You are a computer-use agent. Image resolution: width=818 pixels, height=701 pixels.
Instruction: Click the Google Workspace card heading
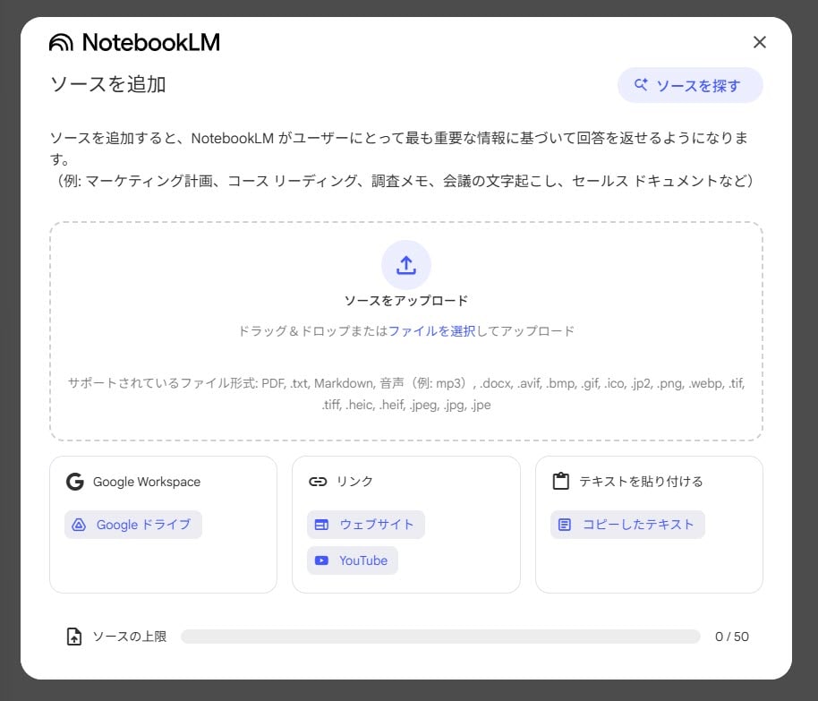tap(147, 482)
